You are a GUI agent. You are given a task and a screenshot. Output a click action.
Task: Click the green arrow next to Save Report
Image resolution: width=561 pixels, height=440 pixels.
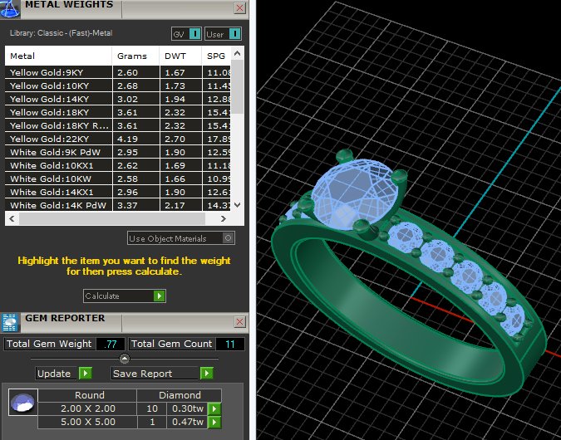coord(206,374)
